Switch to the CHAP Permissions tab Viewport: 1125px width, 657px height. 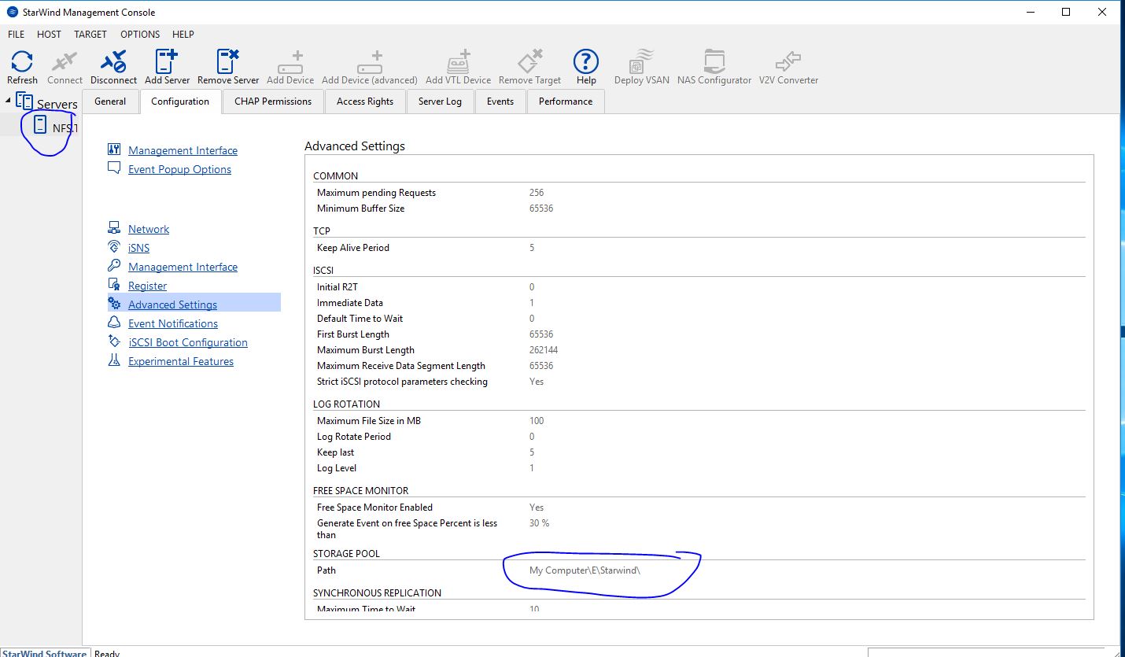[273, 102]
